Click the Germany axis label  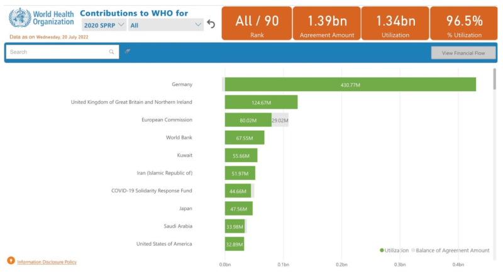182,84
